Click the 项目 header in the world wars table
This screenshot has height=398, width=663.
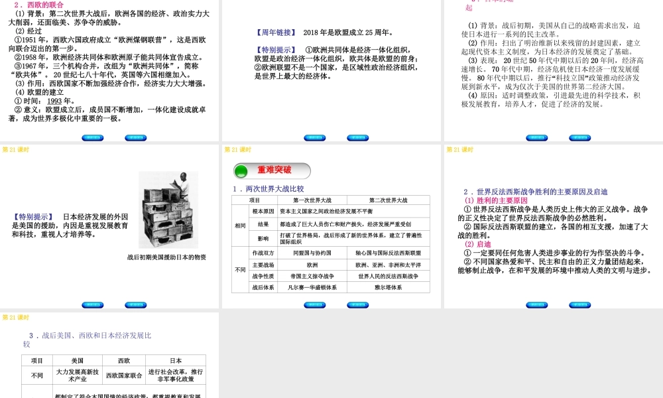[255, 200]
